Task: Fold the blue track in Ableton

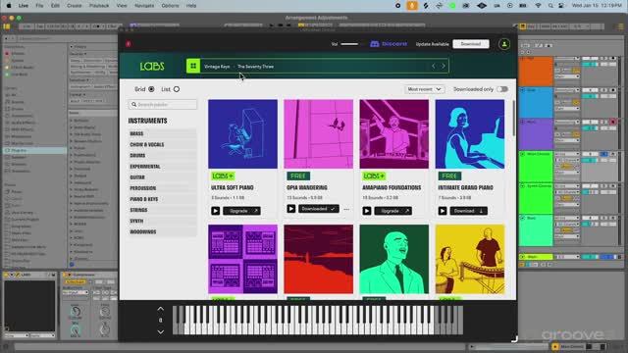Action: tap(523, 90)
